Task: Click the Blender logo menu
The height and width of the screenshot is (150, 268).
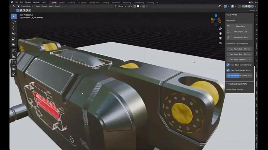Action: tap(12, 2)
